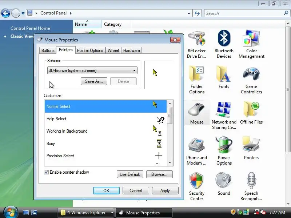
Task: Click Cancel in Mouse Properties
Action: [x=136, y=190]
